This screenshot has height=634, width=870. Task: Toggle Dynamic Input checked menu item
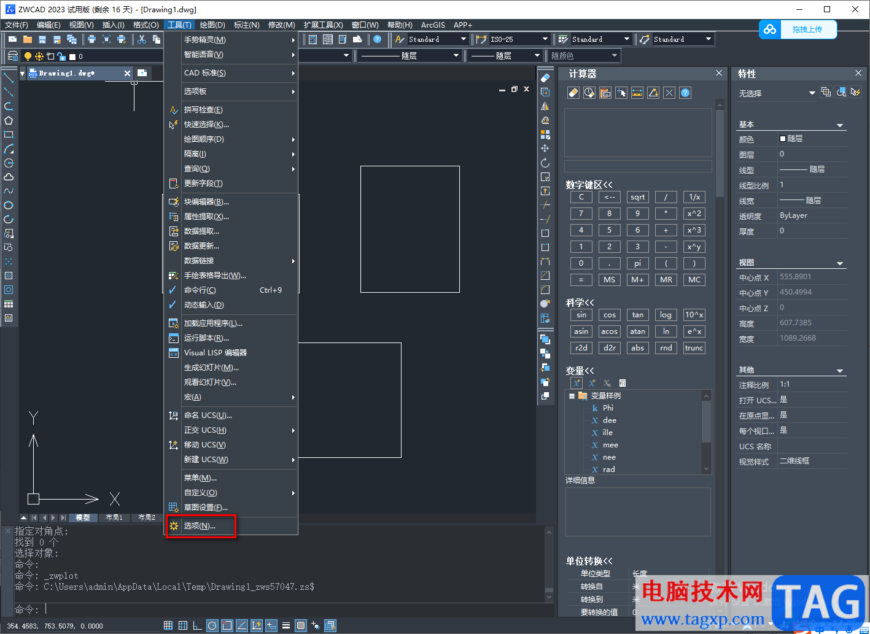coord(230,305)
